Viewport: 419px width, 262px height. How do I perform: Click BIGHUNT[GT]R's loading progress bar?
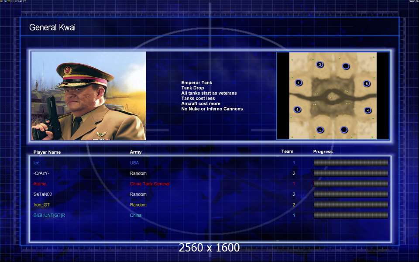tap(350, 215)
